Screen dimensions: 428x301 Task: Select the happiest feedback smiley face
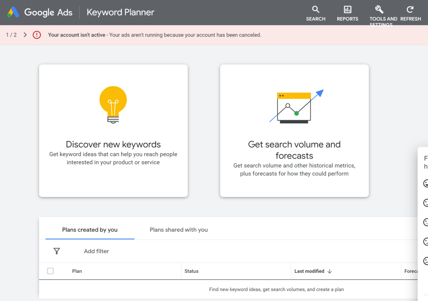coord(426,184)
